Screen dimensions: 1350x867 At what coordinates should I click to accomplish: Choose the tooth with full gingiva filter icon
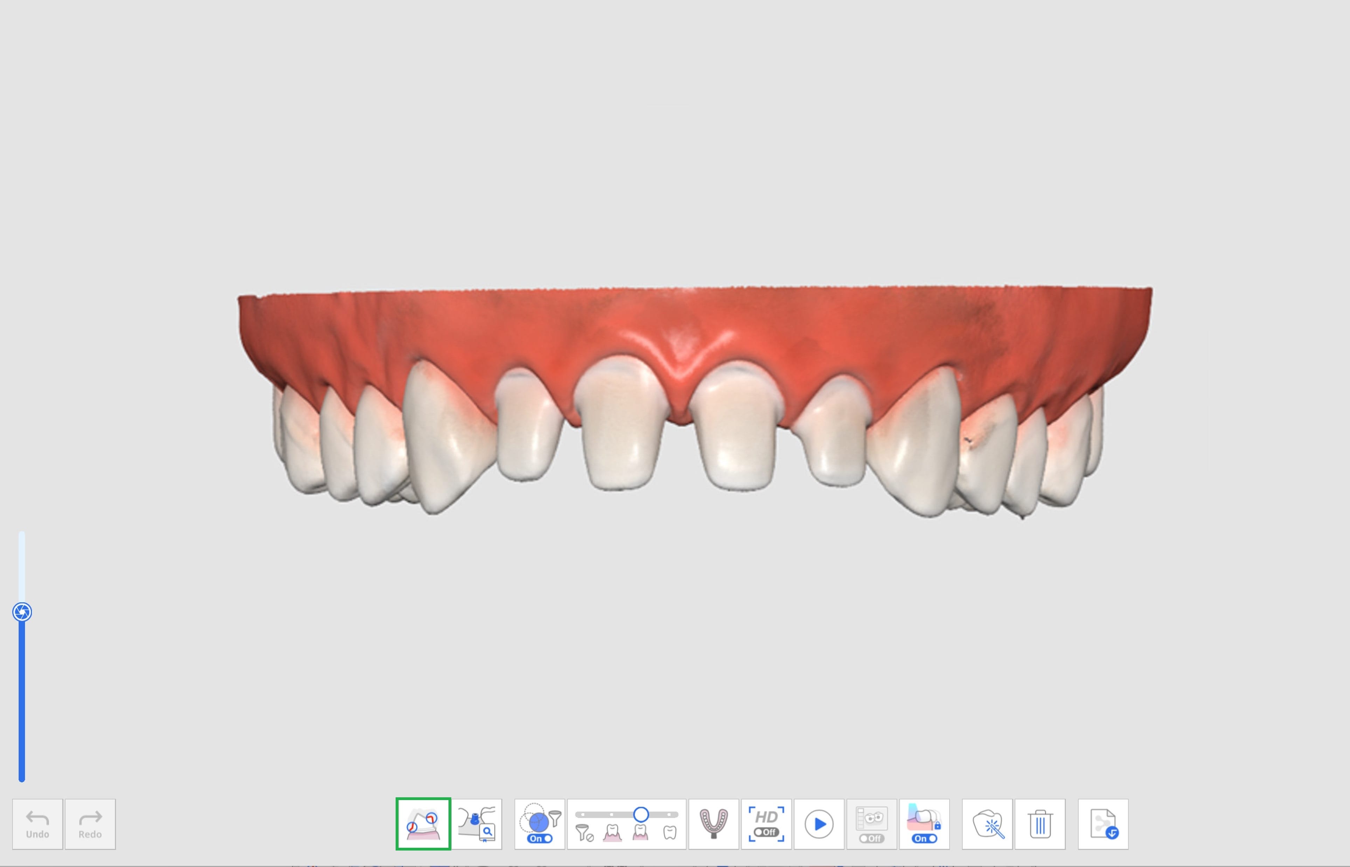click(612, 833)
